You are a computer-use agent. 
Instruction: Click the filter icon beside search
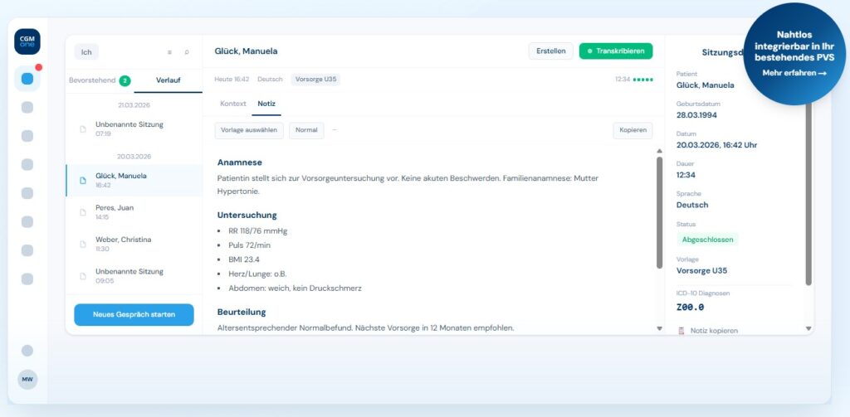(169, 52)
